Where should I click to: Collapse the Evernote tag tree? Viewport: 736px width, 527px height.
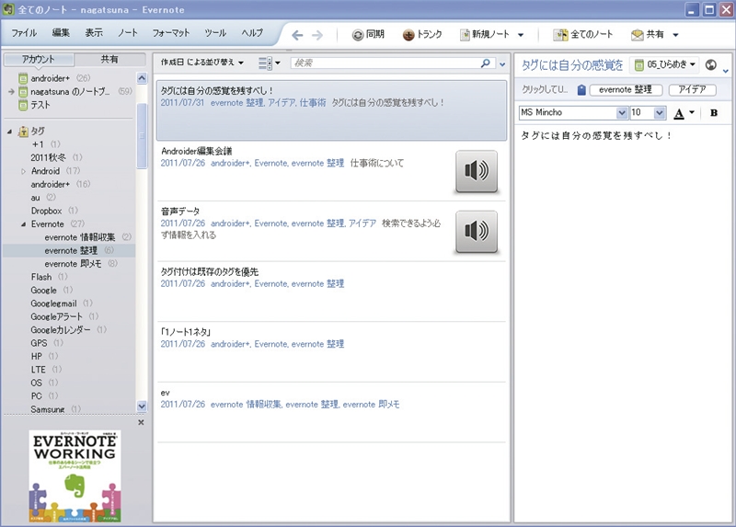tap(23, 224)
